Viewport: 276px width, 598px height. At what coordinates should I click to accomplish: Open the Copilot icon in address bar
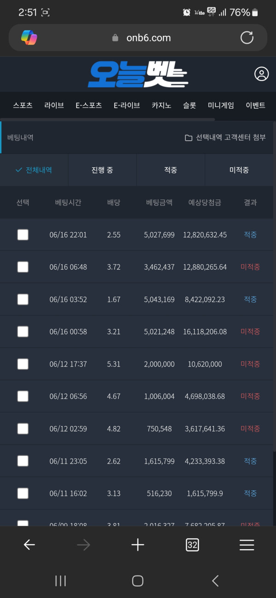(x=29, y=38)
